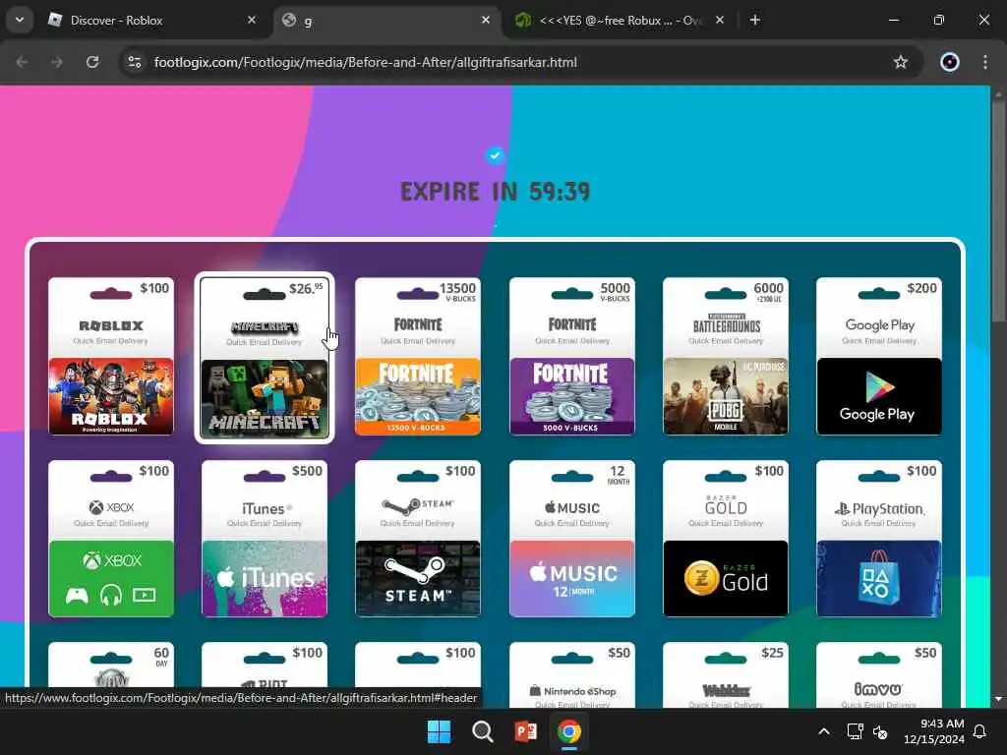The width and height of the screenshot is (1007, 755).
Task: Open Windows taskbar search
Action: coord(482,731)
